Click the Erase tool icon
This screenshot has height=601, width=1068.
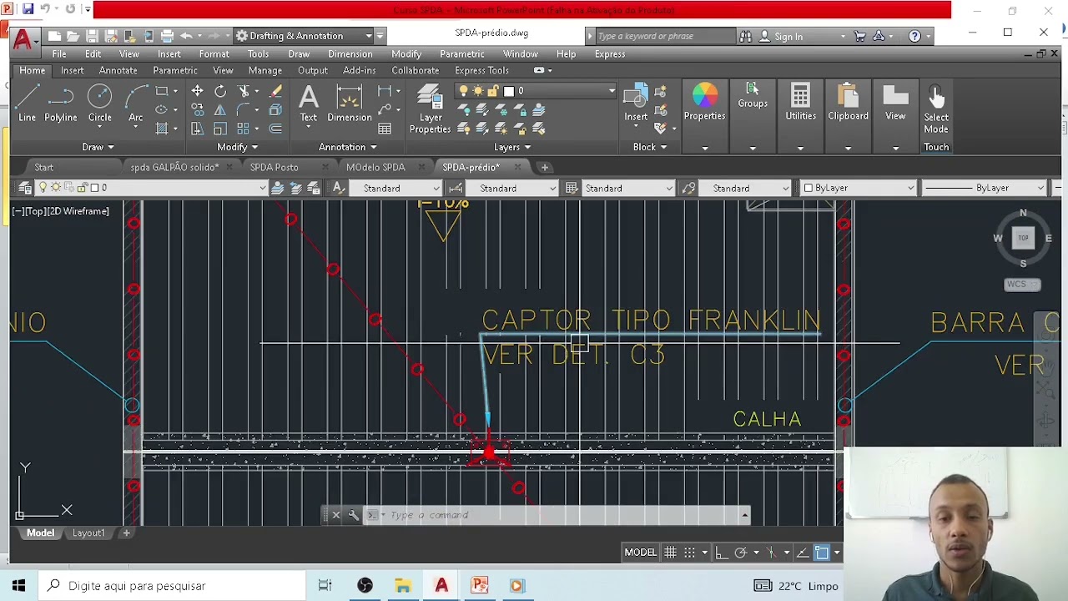click(x=275, y=91)
